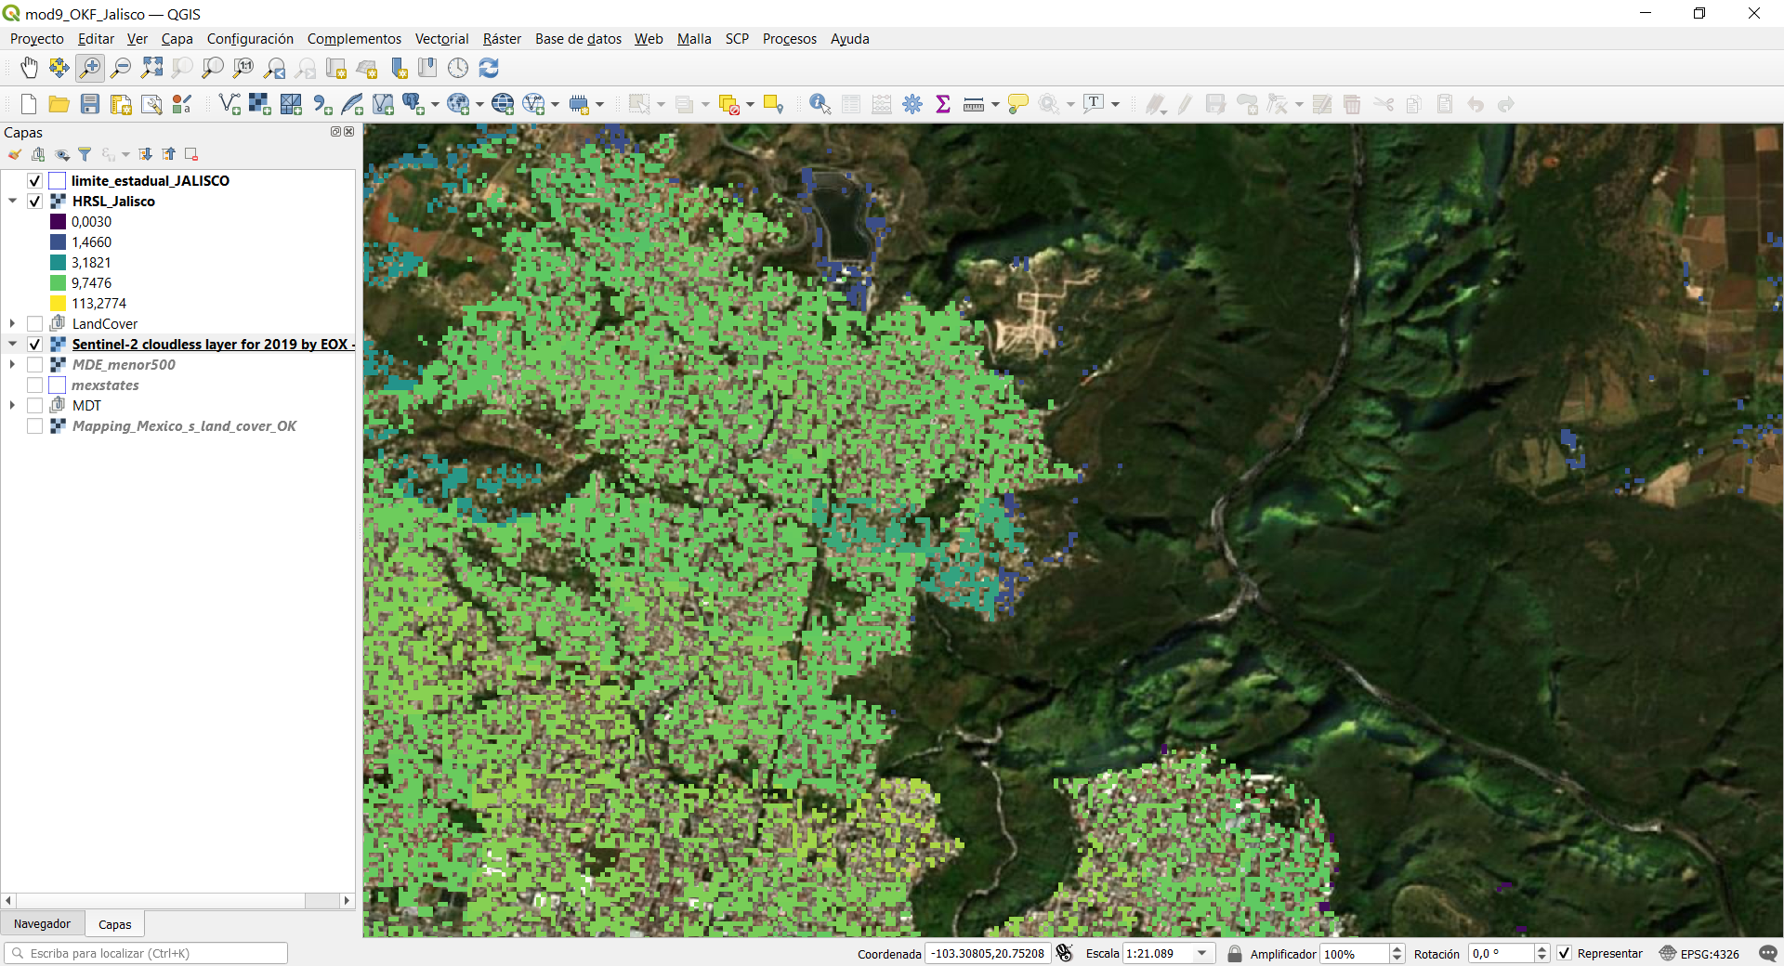This screenshot has width=1784, height=966.
Task: Open the Ráster menu
Action: click(502, 38)
